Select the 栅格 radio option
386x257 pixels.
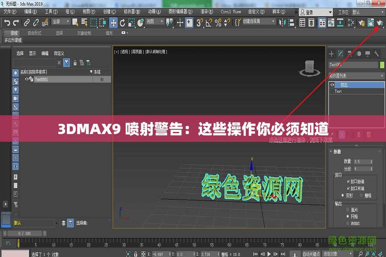pos(362,195)
